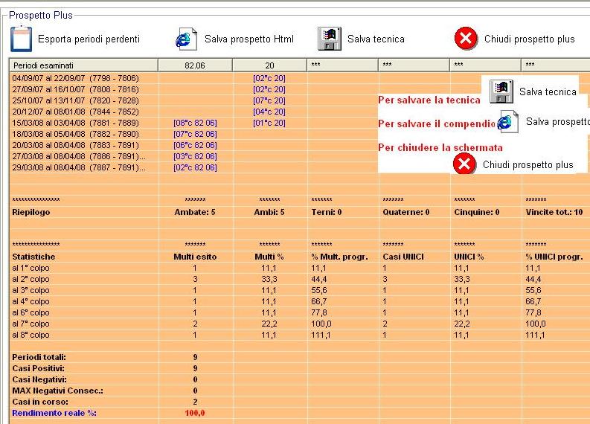Click the '[06°c 82 06]' result cell
590x424 pixels.
[x=195, y=145]
